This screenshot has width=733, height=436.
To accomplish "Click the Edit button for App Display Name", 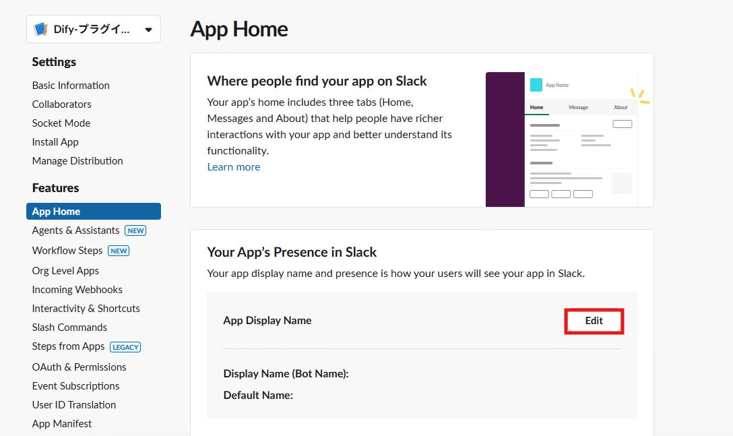I will coord(594,321).
